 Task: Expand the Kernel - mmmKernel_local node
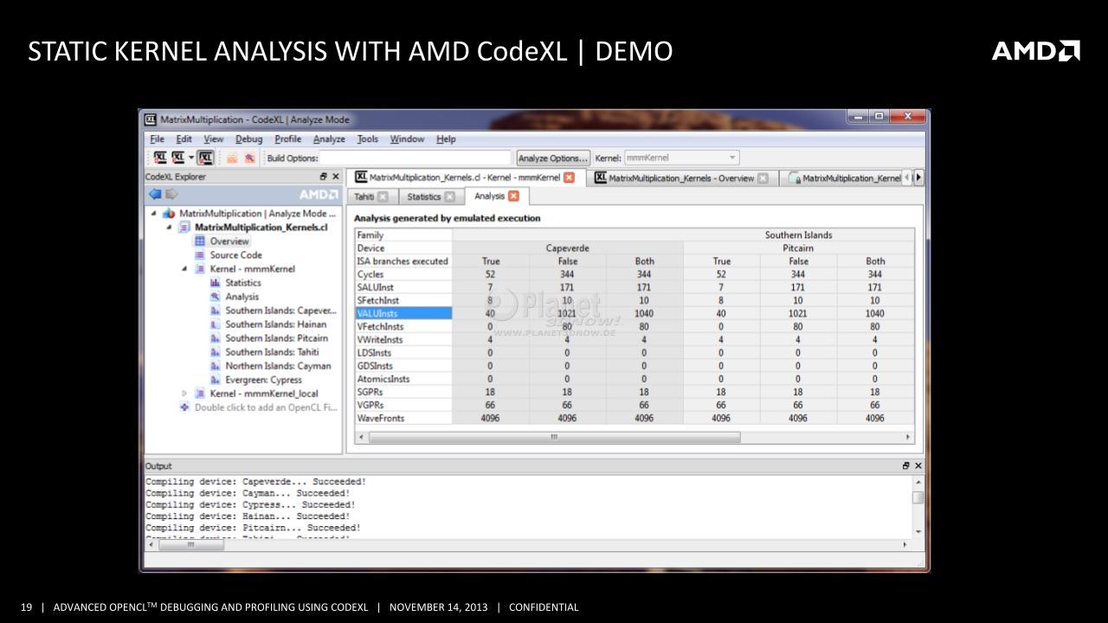pyautogui.click(x=184, y=394)
